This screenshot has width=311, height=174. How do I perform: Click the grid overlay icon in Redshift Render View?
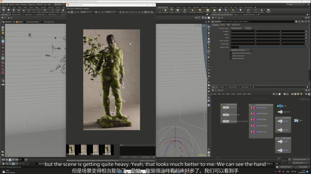pyautogui.click(x=123, y=12)
